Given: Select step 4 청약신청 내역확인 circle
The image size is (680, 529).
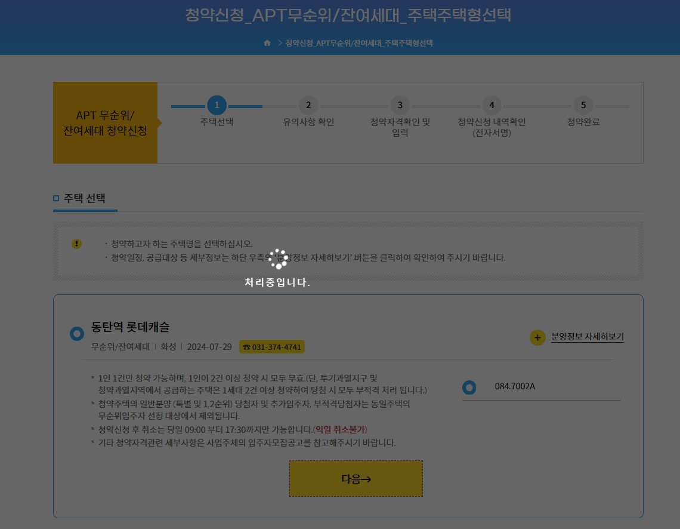Looking at the screenshot, I should [x=492, y=105].
